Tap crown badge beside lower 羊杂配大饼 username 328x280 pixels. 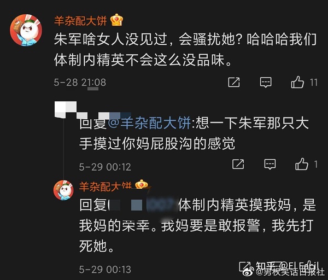(x=142, y=184)
